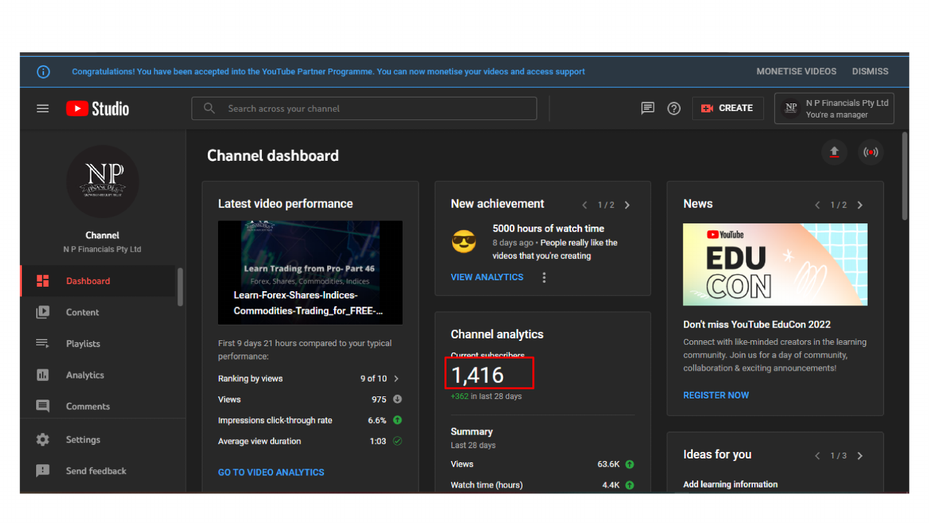Open the help question mark icon
Image resolution: width=929 pixels, height=523 pixels.
674,108
